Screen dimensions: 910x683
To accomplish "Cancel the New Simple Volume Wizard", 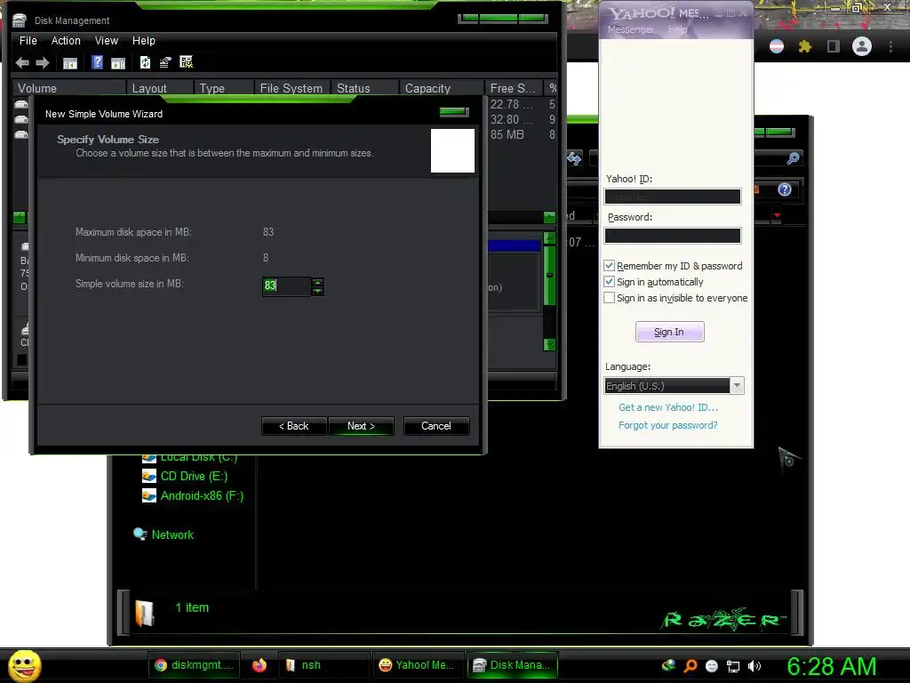I will click(435, 426).
